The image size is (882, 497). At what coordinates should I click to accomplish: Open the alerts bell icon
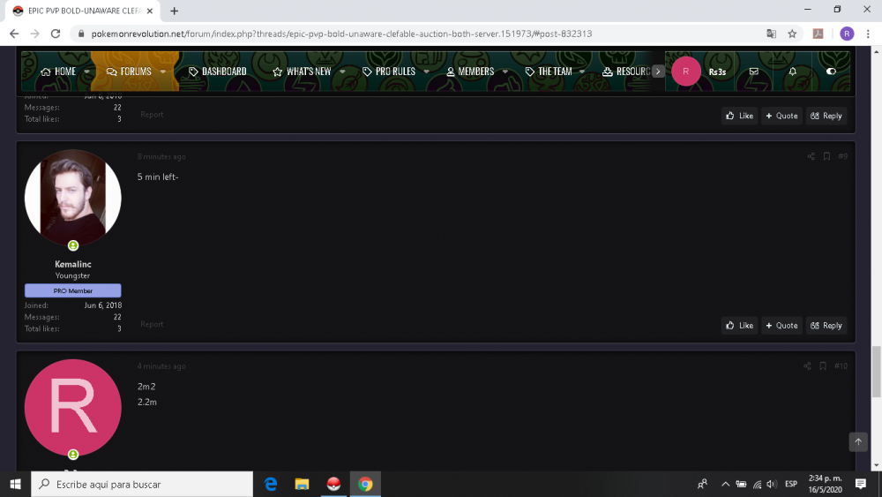792,72
